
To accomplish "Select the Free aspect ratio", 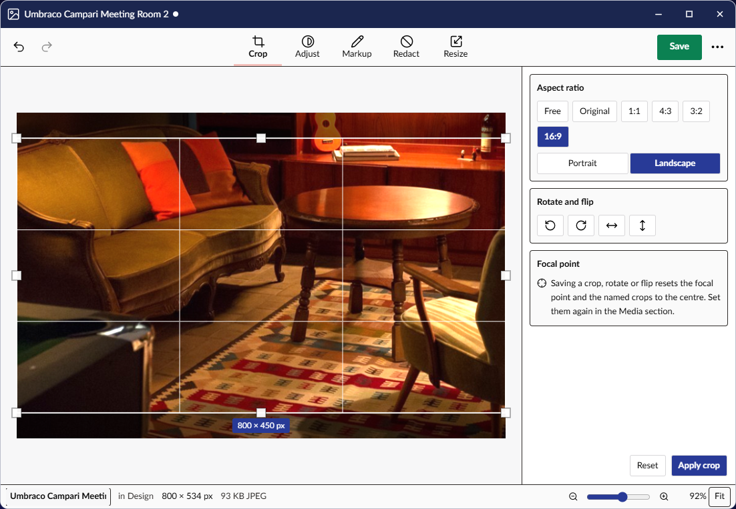I will [552, 111].
